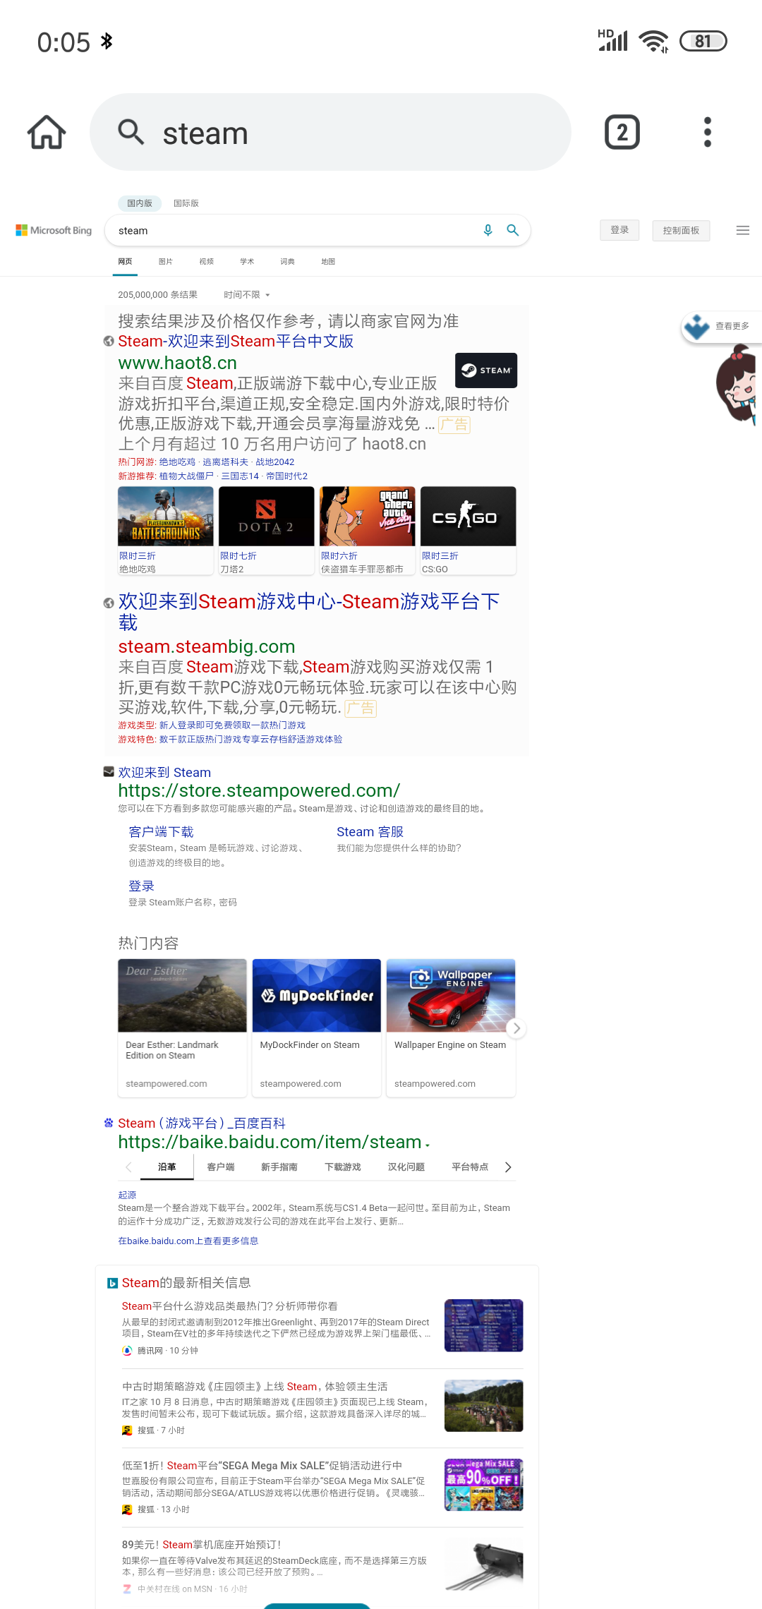The image size is (762, 1609).
Task: Open news about 《庄园领主》上线 Steam
Action: [x=255, y=1387]
